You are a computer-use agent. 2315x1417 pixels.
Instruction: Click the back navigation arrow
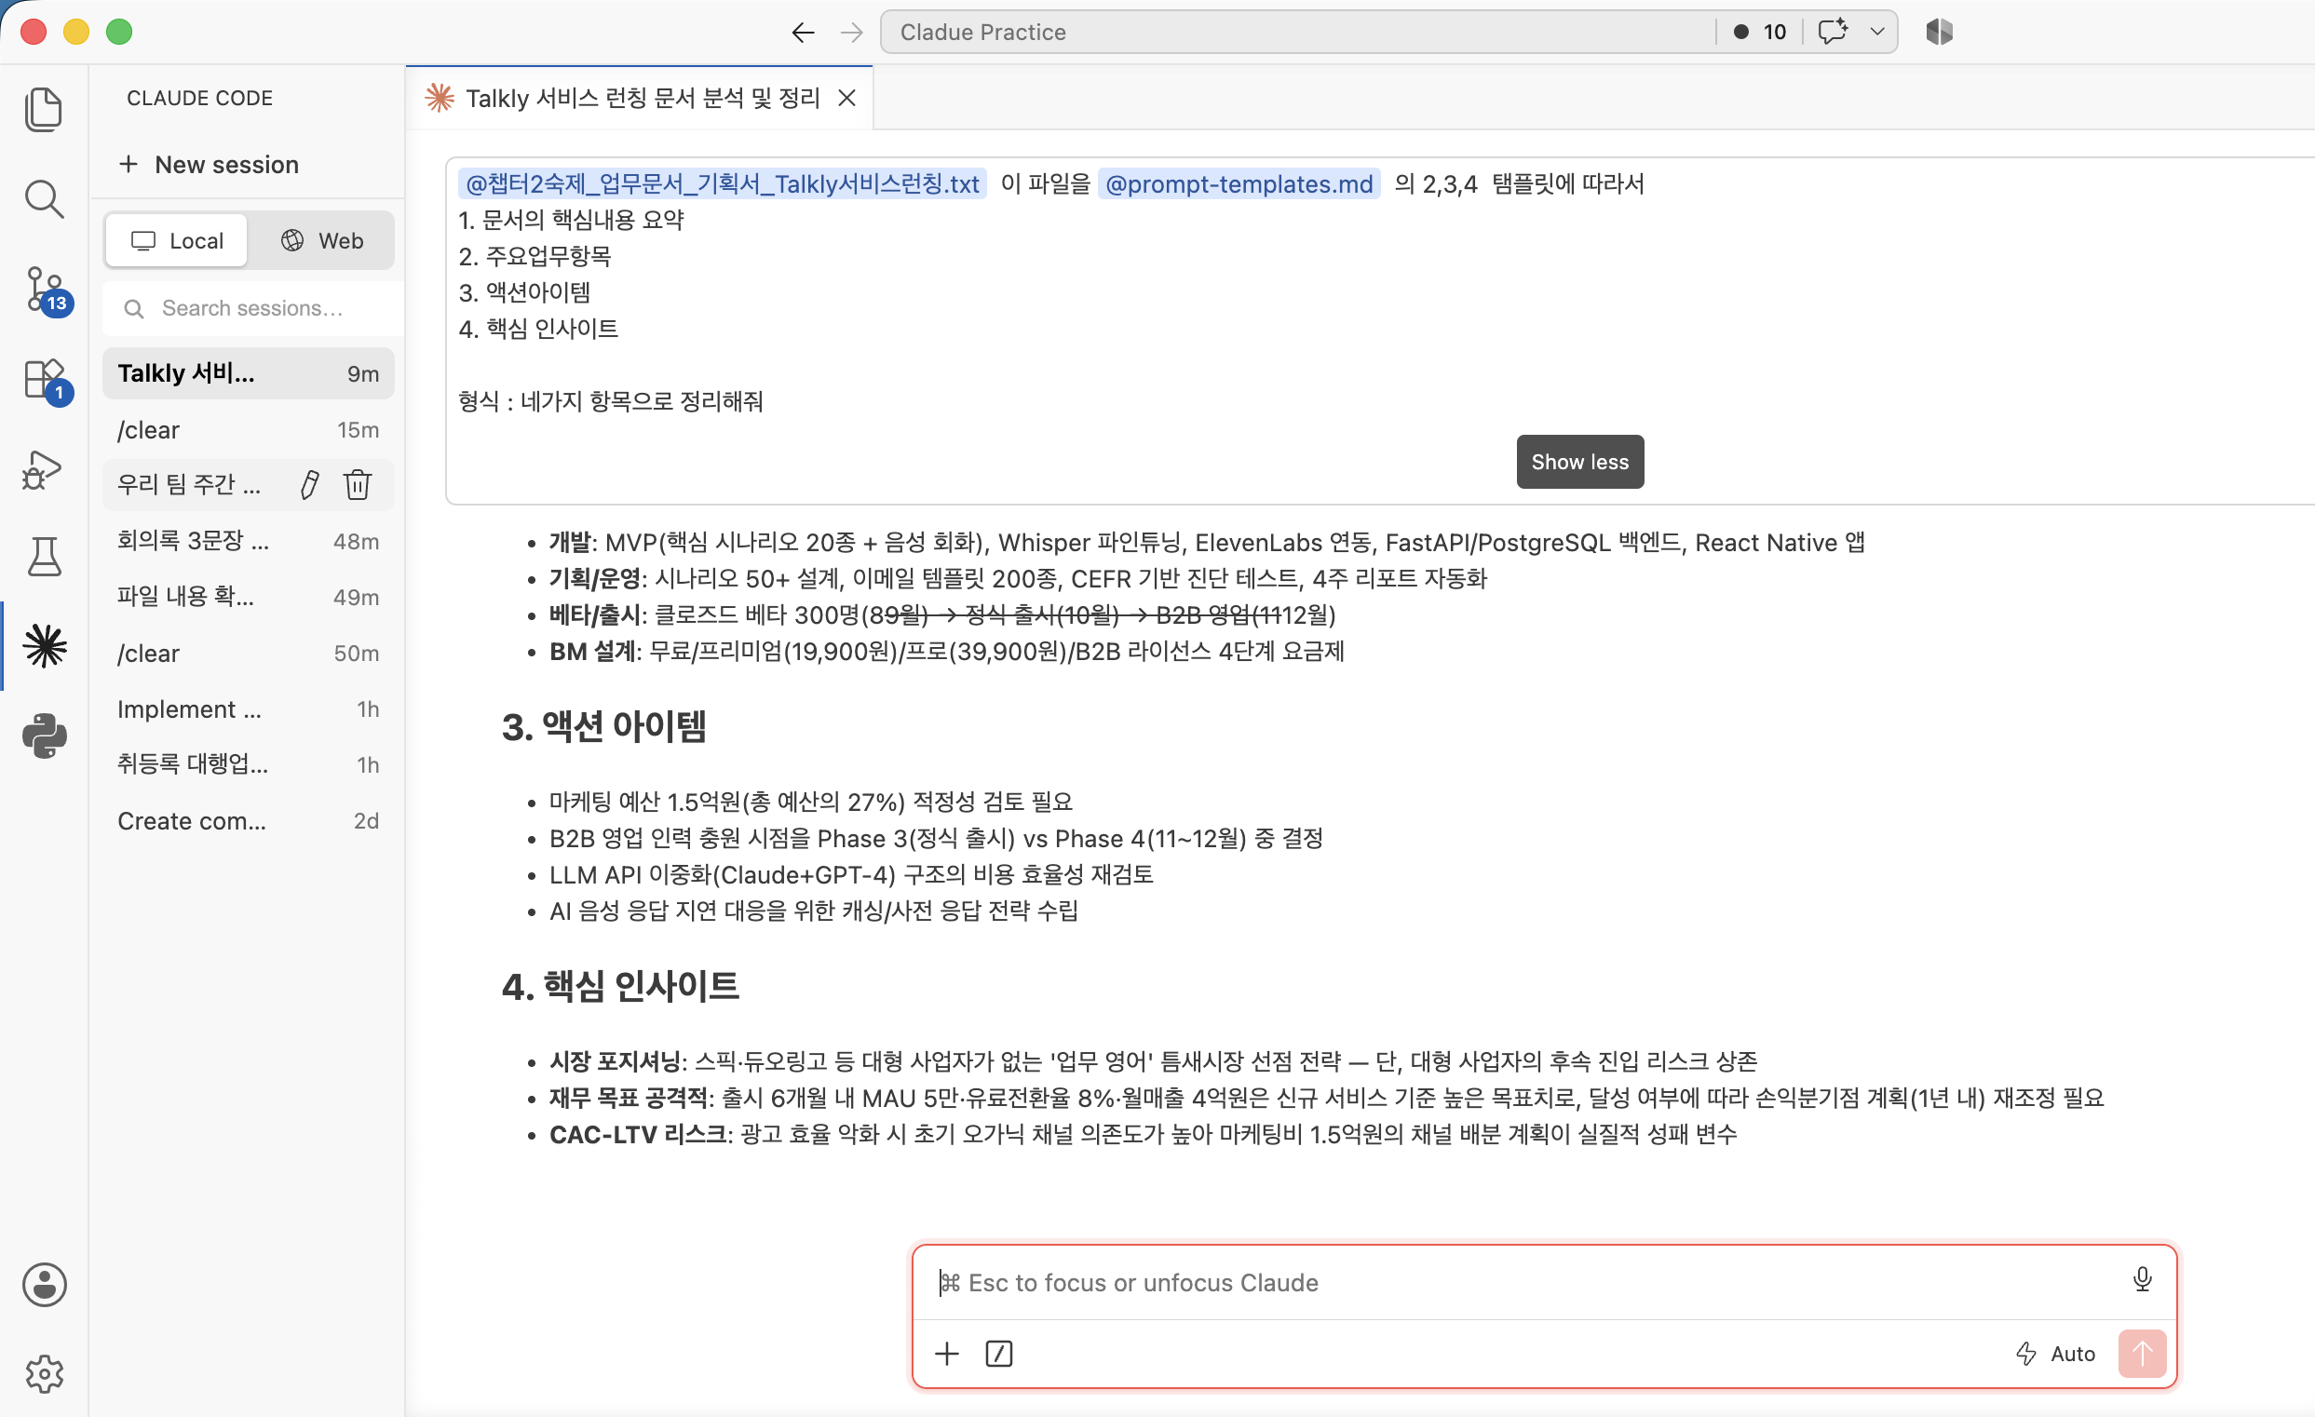(x=803, y=32)
